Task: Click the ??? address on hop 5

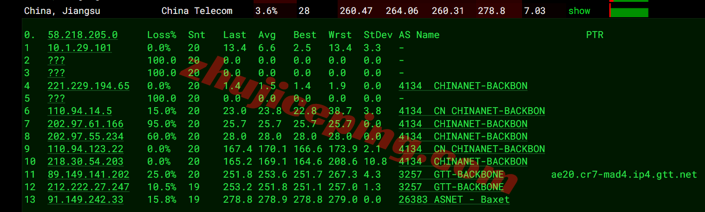Action: (x=56, y=98)
